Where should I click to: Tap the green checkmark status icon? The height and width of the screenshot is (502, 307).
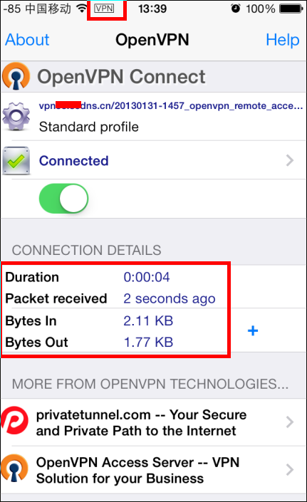pyautogui.click(x=16, y=161)
